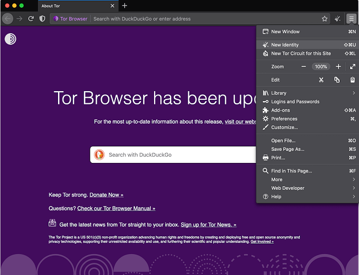
Task: Click the forward navigation arrow
Action: (x=19, y=19)
